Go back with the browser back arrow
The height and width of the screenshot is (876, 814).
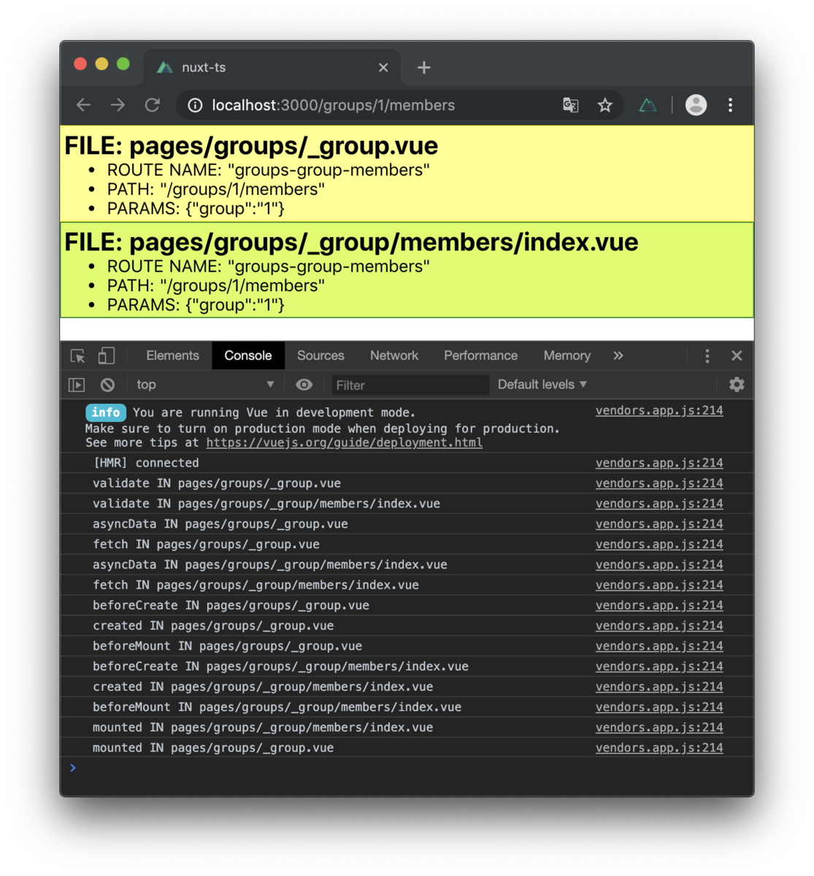[83, 105]
